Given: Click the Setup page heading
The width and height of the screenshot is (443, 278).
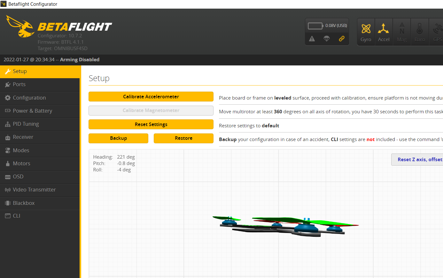Looking at the screenshot, I should click(99, 79).
